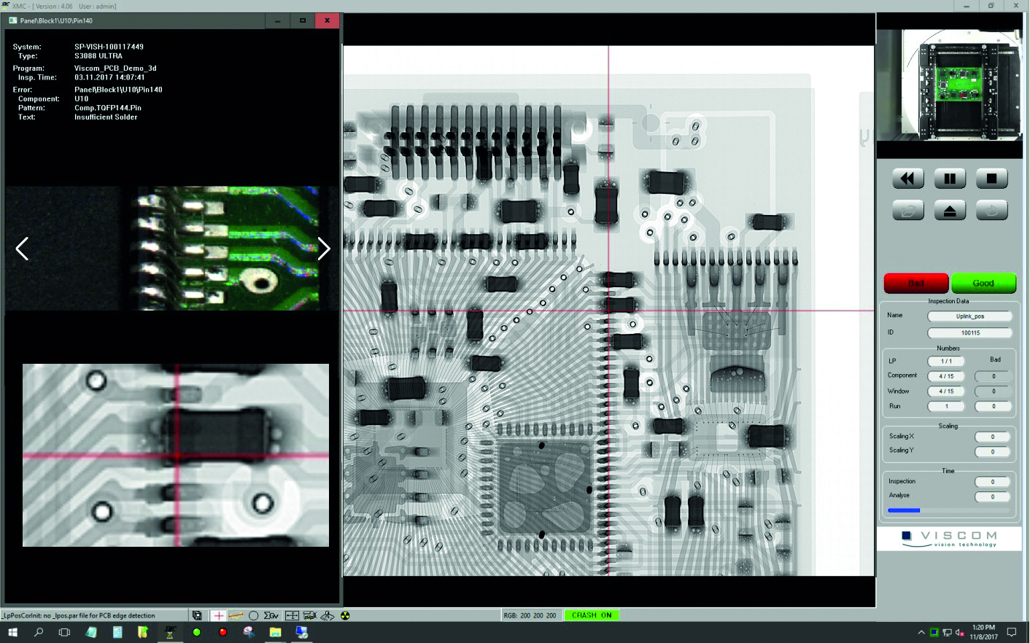Image resolution: width=1030 pixels, height=643 pixels.
Task: Select the line profile measurement tool
Action: pos(236,615)
